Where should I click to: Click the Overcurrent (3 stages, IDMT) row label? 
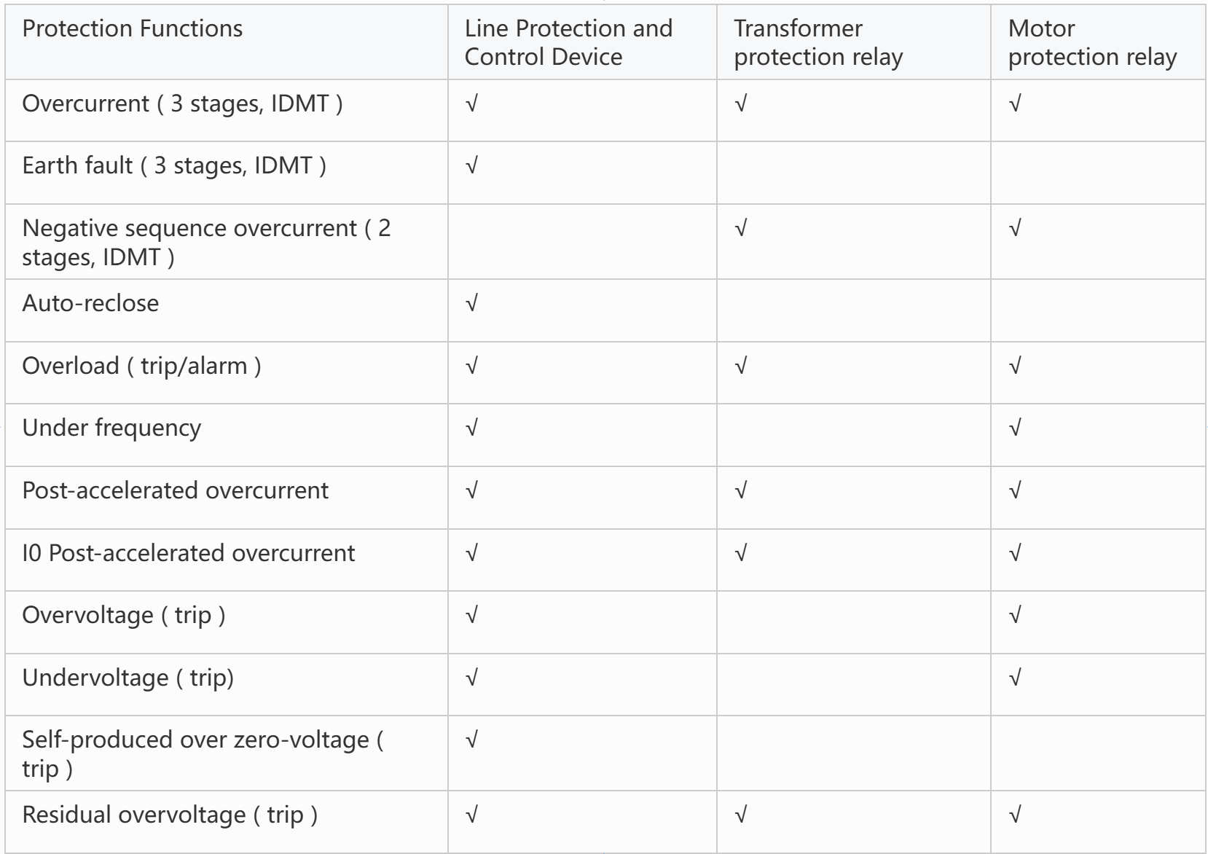(182, 103)
